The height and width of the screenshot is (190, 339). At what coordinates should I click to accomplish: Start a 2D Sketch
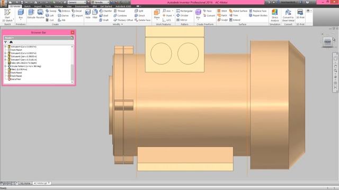pyautogui.click(x=7, y=15)
